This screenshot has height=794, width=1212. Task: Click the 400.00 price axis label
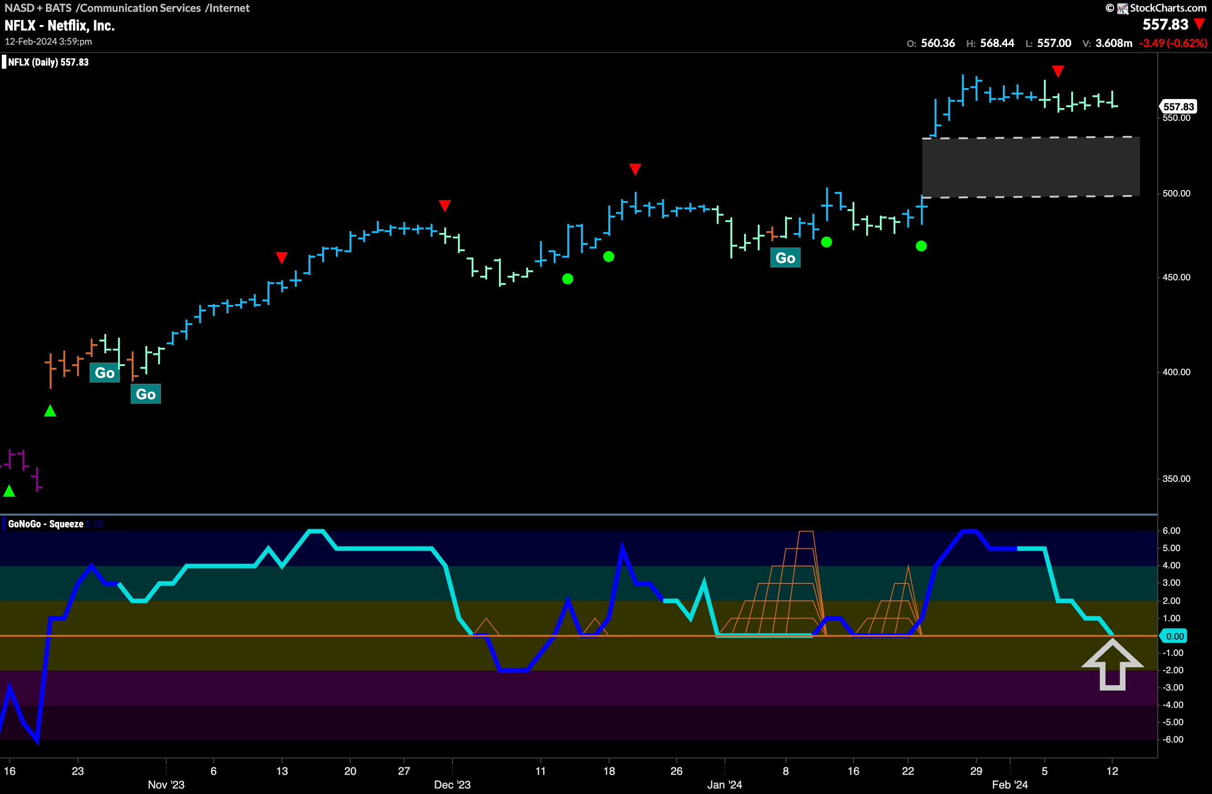[1176, 372]
